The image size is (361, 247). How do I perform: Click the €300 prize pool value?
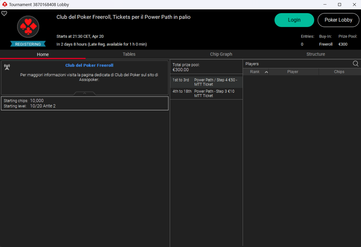click(x=343, y=44)
